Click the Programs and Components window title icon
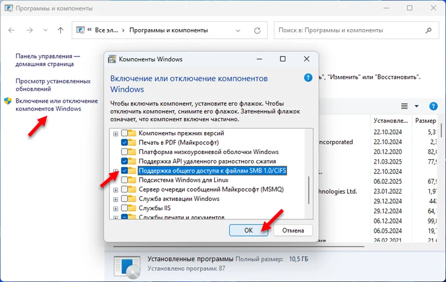The image size is (446, 282). [x=8, y=8]
